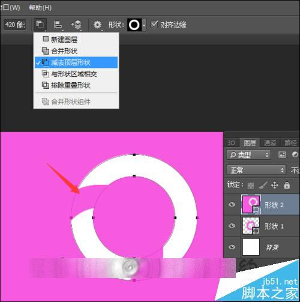Open the 窗口(W) menu

point(10,8)
